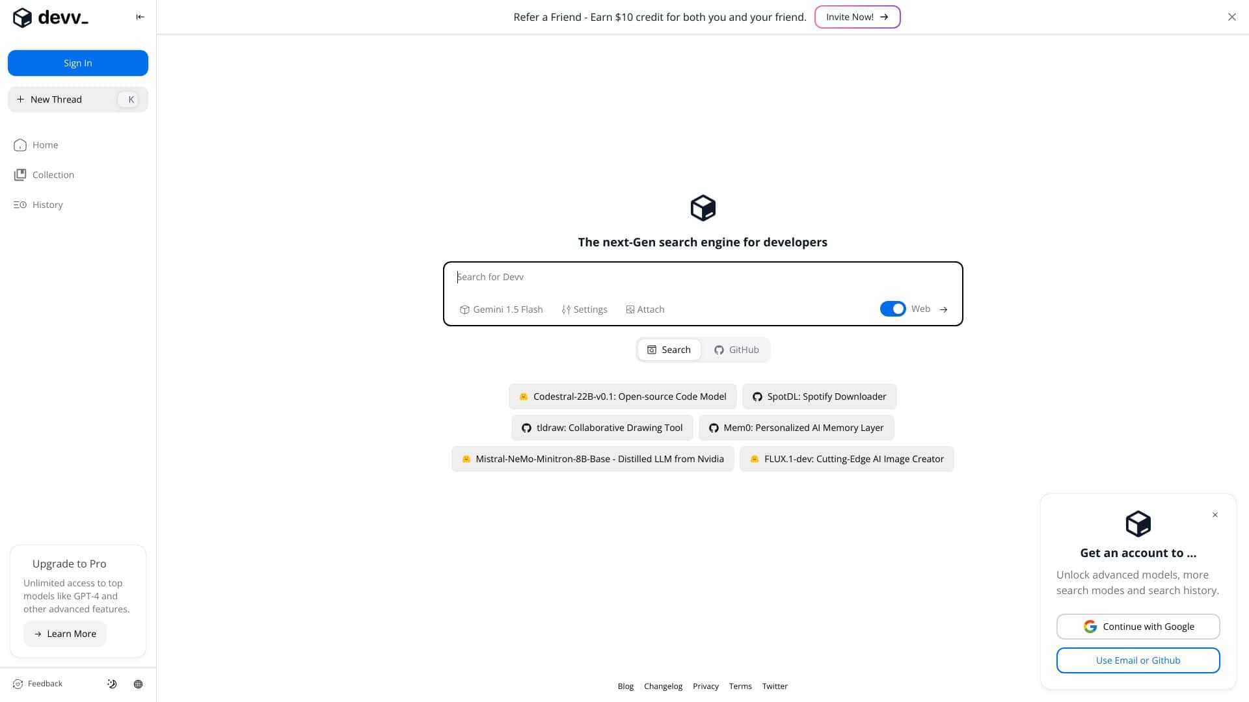Switch to GitHub search mode
Image resolution: width=1249 pixels, height=702 pixels.
coord(736,349)
